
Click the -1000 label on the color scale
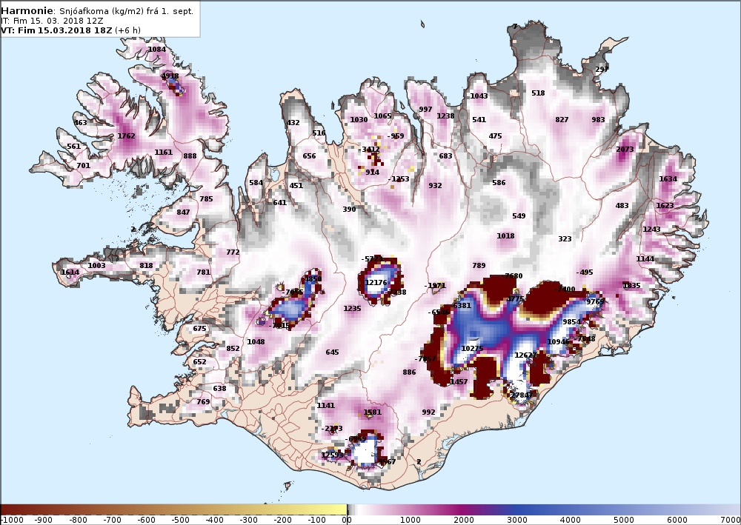[x=11, y=520]
